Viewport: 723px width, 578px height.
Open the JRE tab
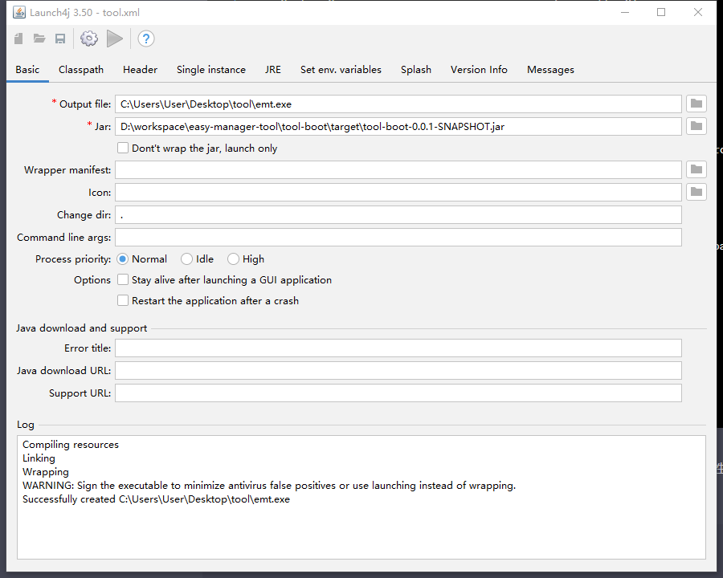(273, 70)
